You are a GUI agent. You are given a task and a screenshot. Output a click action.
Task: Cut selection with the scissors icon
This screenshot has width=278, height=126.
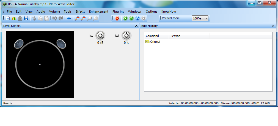coord(34,18)
